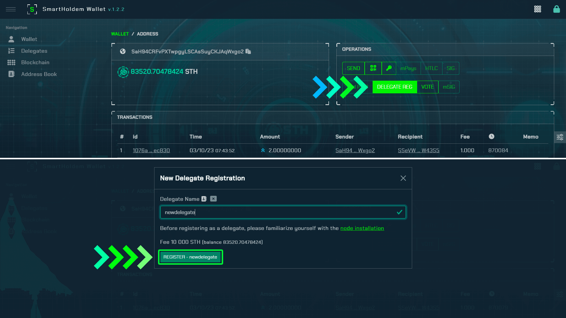
Task: Open the node installation link
Action: tap(362, 228)
